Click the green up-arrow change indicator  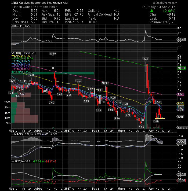151,11
